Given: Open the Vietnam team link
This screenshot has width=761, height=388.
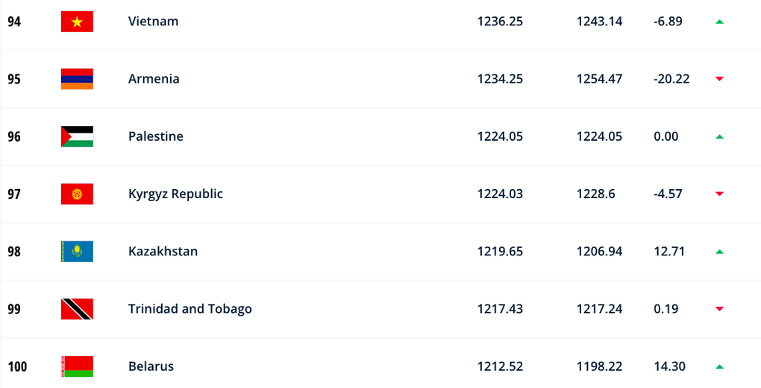Looking at the screenshot, I should pos(154,22).
